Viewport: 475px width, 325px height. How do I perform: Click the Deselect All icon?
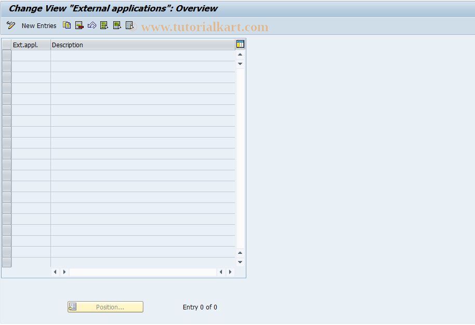click(x=129, y=25)
